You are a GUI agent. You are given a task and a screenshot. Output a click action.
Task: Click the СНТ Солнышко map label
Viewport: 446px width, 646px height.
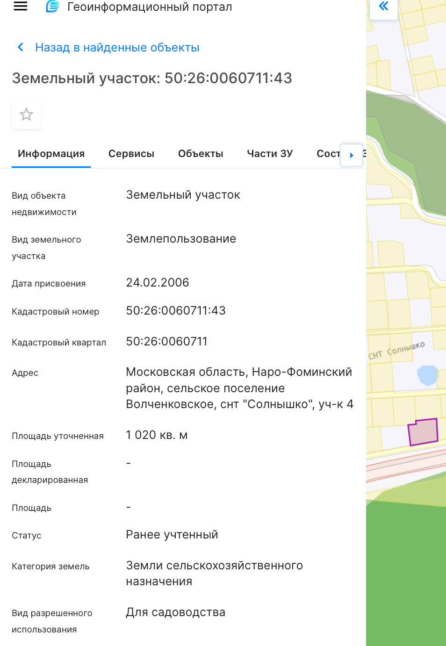(x=396, y=351)
